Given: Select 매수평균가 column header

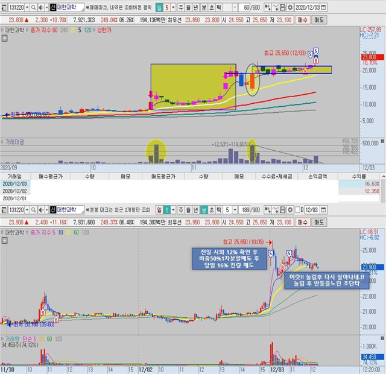Looking at the screenshot, I should point(51,177).
